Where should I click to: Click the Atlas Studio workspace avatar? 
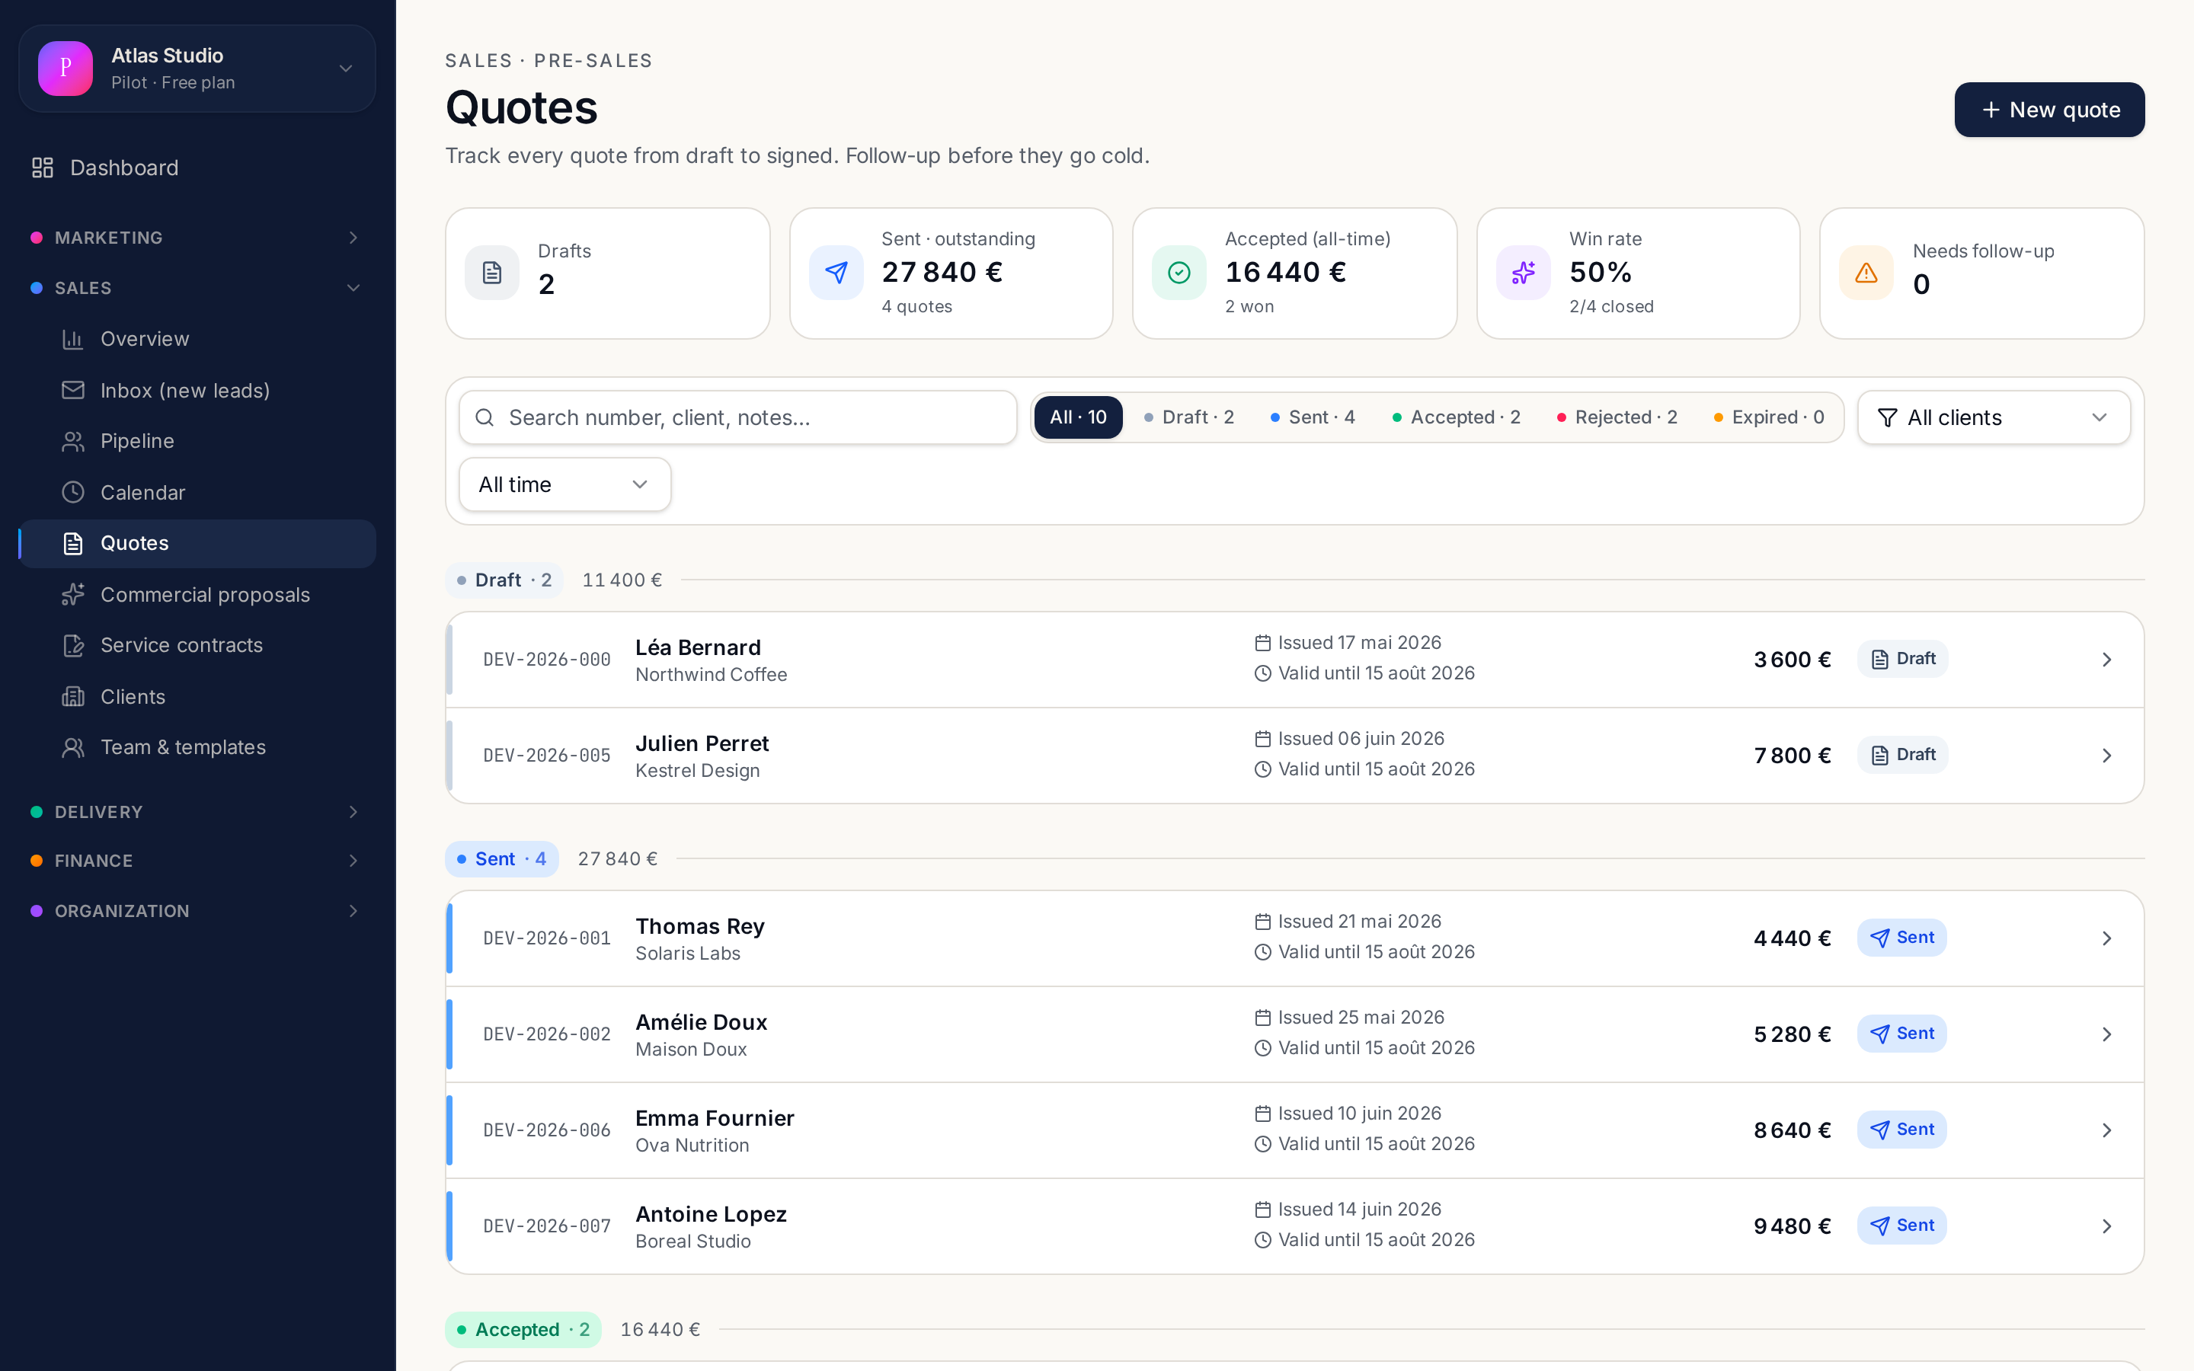coord(66,68)
